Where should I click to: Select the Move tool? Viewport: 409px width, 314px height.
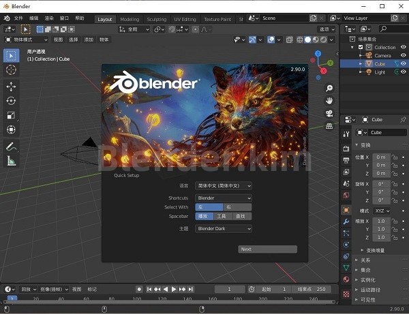(11, 87)
